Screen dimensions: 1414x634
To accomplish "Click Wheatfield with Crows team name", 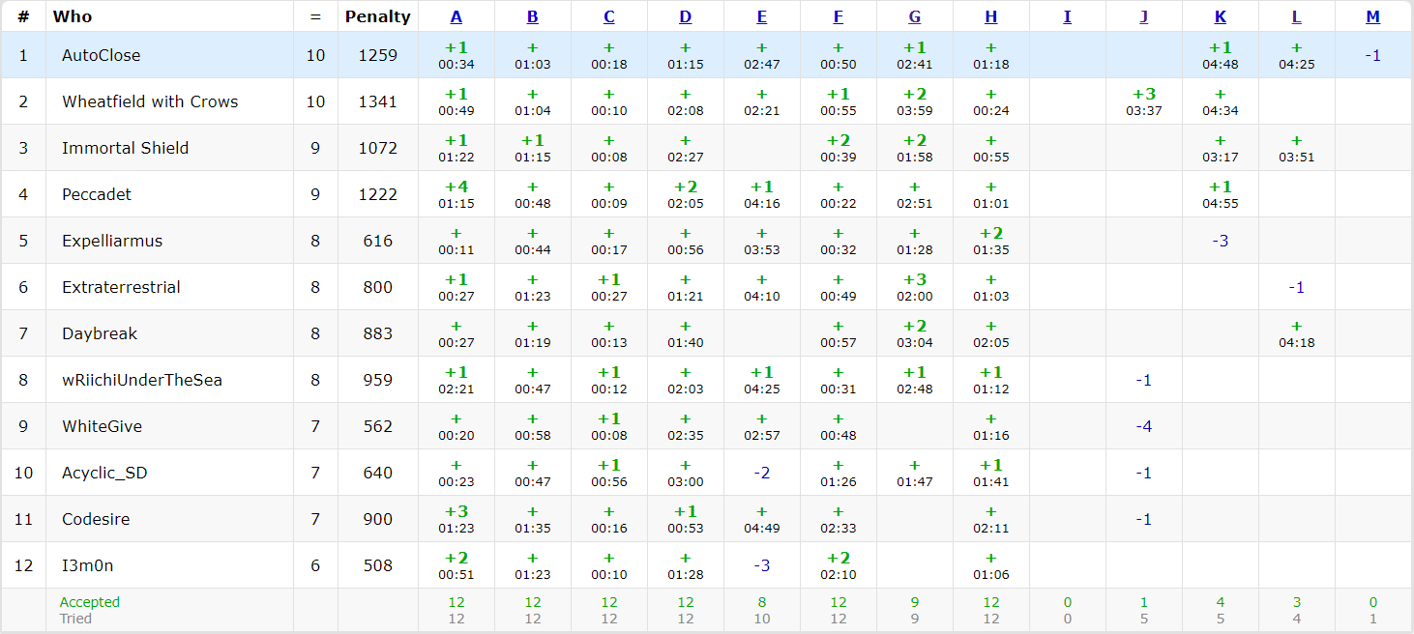I will 150,101.
